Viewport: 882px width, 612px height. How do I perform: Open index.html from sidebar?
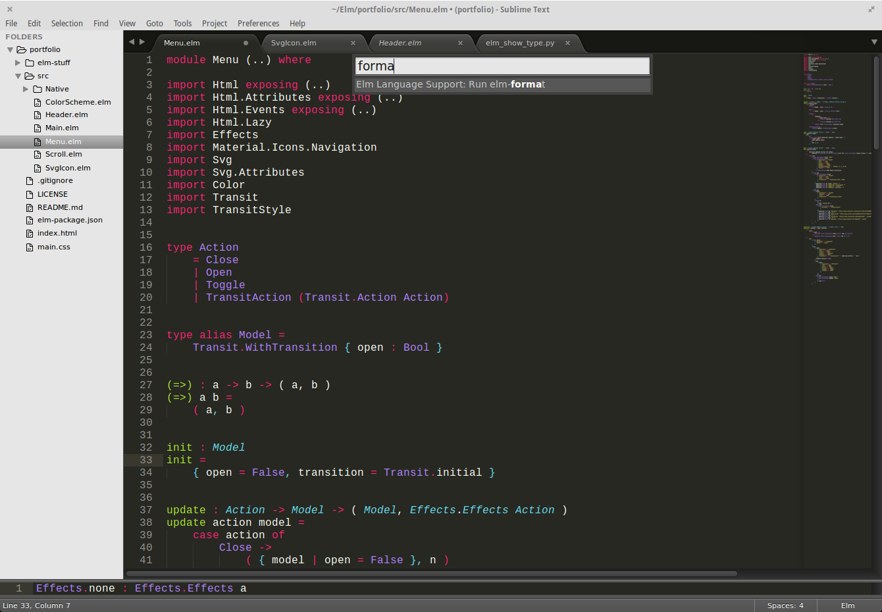click(57, 233)
